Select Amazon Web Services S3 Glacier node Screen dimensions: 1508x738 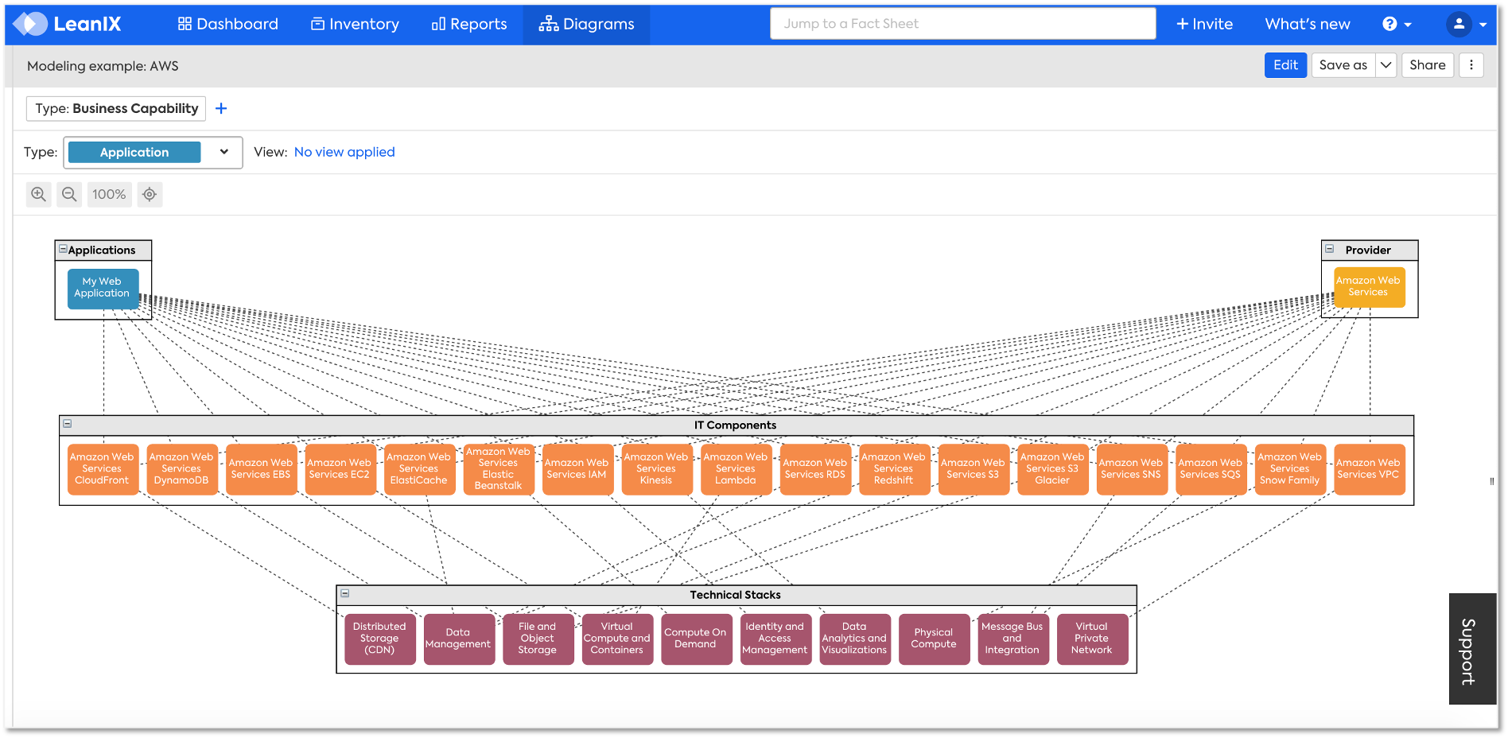[1053, 469]
